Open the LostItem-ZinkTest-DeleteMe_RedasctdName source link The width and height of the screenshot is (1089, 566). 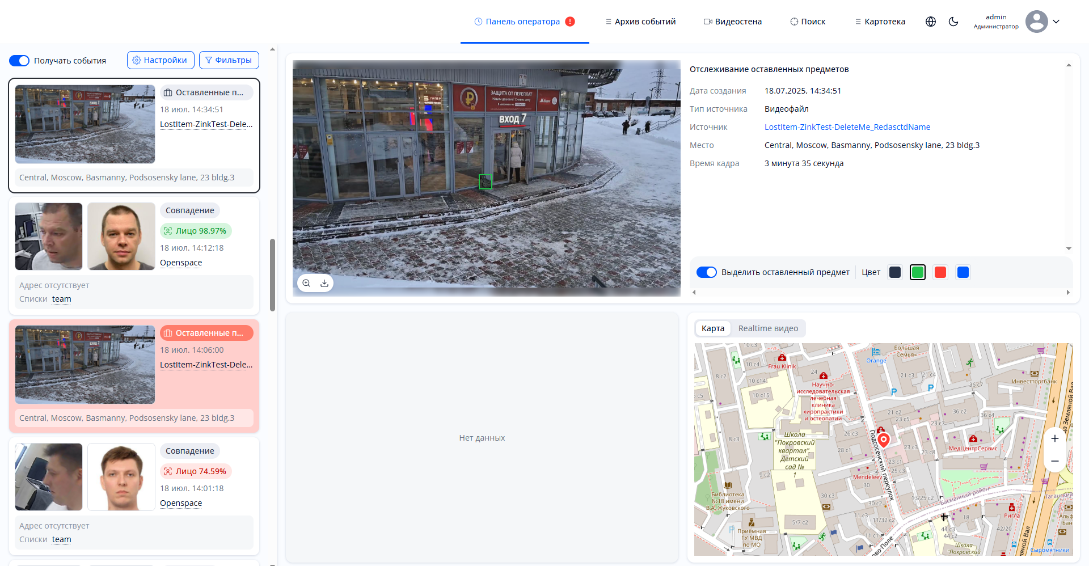tap(847, 127)
